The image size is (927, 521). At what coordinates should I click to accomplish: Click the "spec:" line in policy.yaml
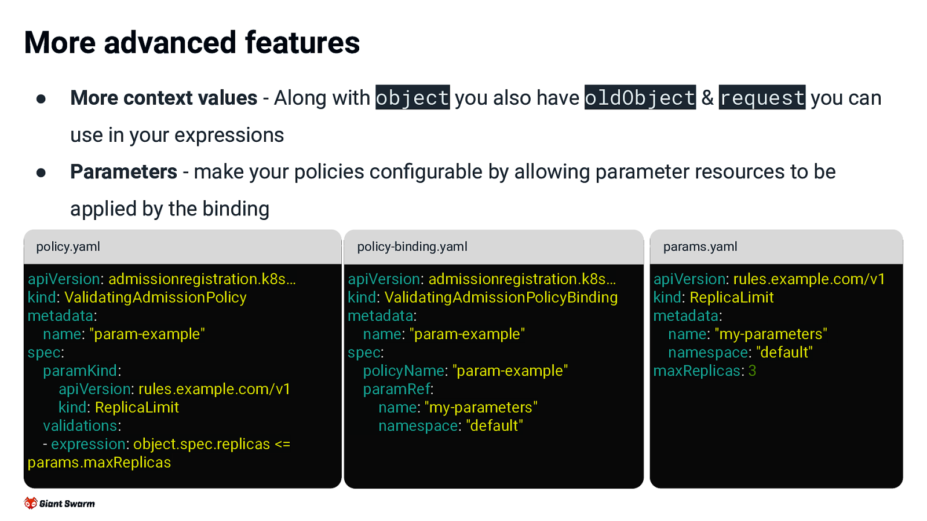point(46,353)
